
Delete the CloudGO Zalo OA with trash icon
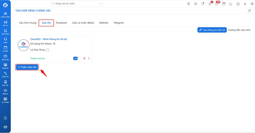pyautogui.click(x=84, y=58)
